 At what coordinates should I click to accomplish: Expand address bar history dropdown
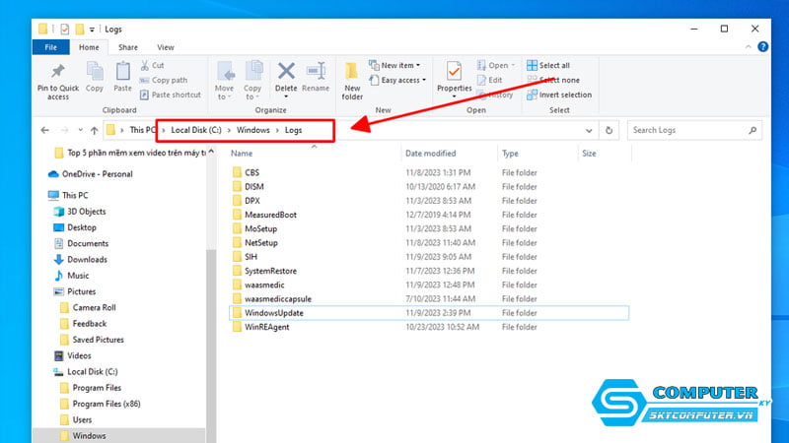click(589, 130)
